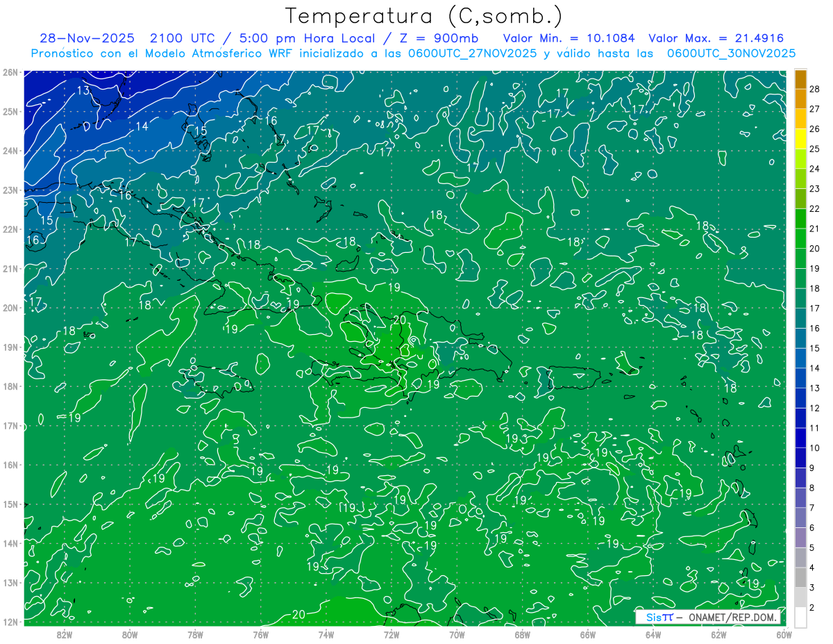Image resolution: width=833 pixels, height=644 pixels.
Task: Click the '72W' longitude axis label
Action: [392, 634]
